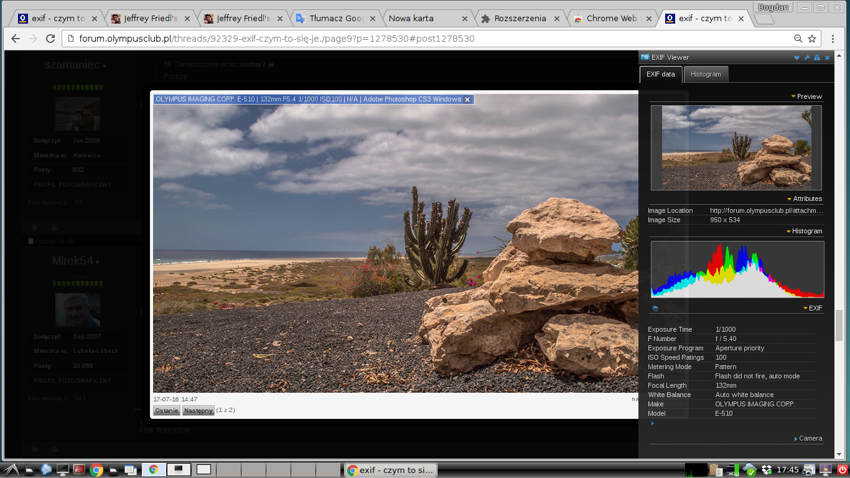Click the Ostatnie button below the photo
This screenshot has width=850, height=478.
point(167,411)
